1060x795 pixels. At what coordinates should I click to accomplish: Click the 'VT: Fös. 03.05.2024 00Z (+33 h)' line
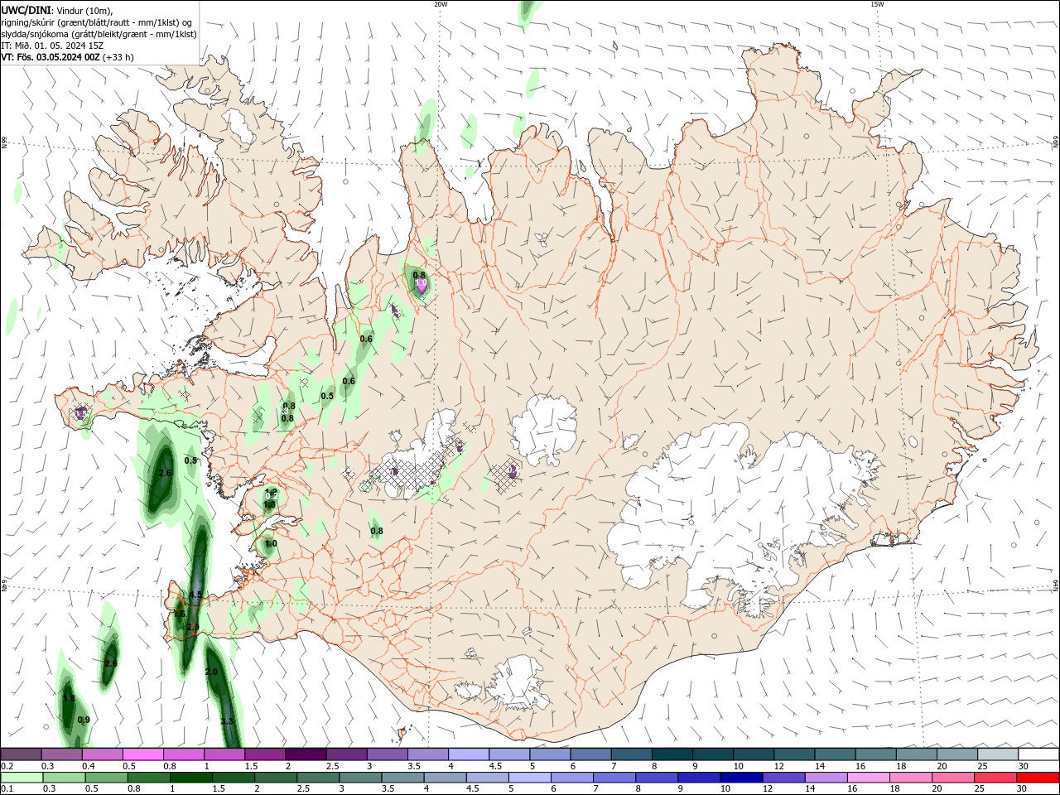tap(67, 57)
